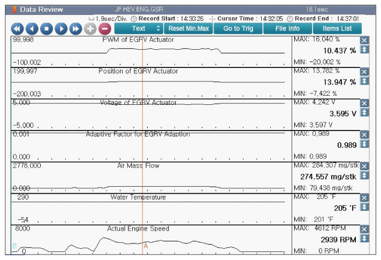
Task: Click the red cursor marker A on timeline
Action: click(145, 246)
